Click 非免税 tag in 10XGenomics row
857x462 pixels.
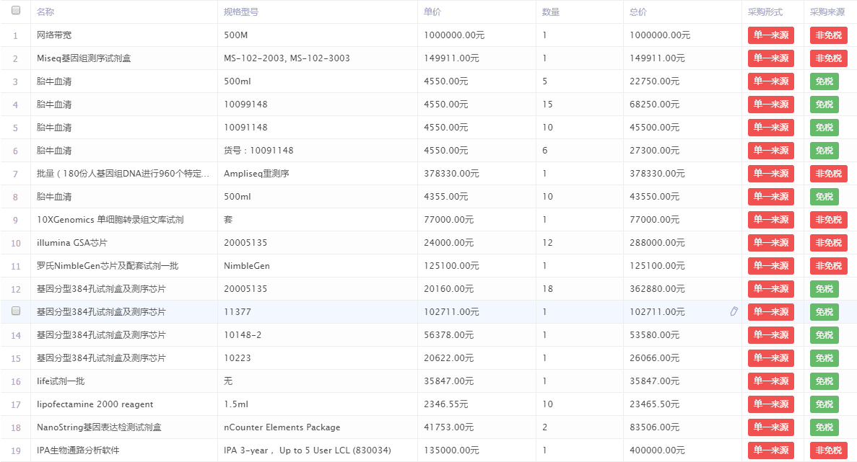tap(829, 220)
